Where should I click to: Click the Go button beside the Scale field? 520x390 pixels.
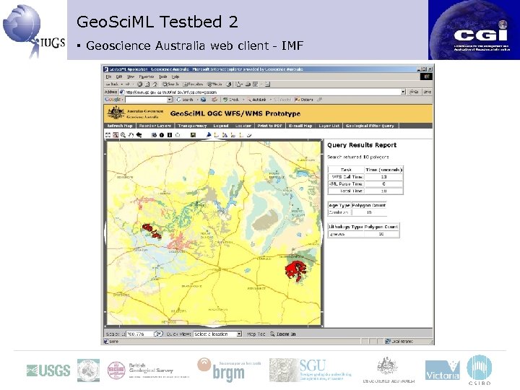point(158,334)
